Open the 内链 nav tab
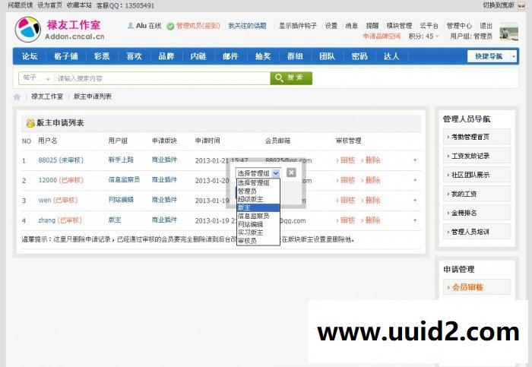532x367 pixels. pos(198,56)
